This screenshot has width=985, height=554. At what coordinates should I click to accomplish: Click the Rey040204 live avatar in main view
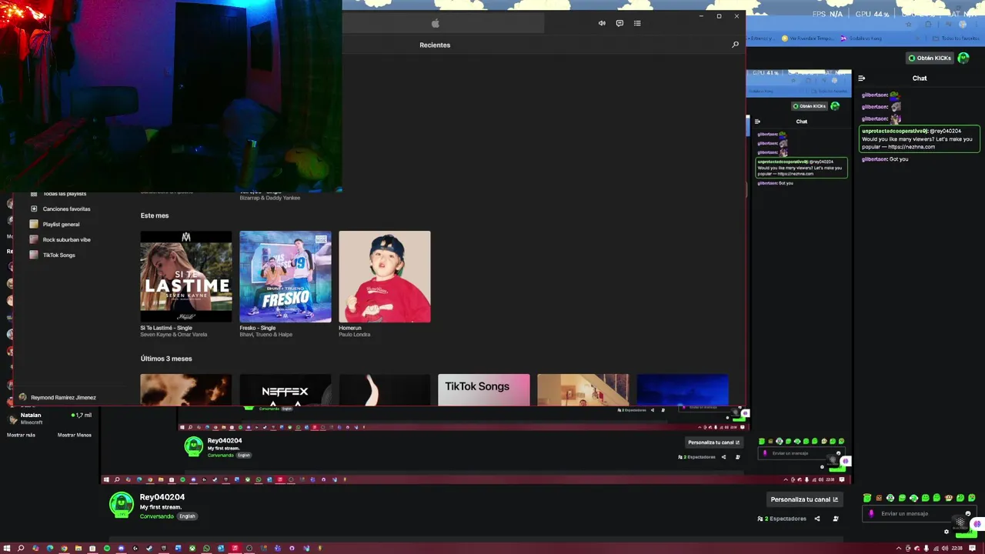pos(122,505)
